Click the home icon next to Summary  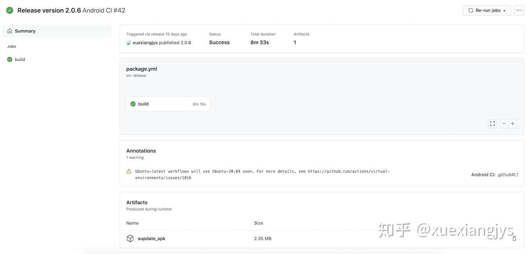click(10, 31)
